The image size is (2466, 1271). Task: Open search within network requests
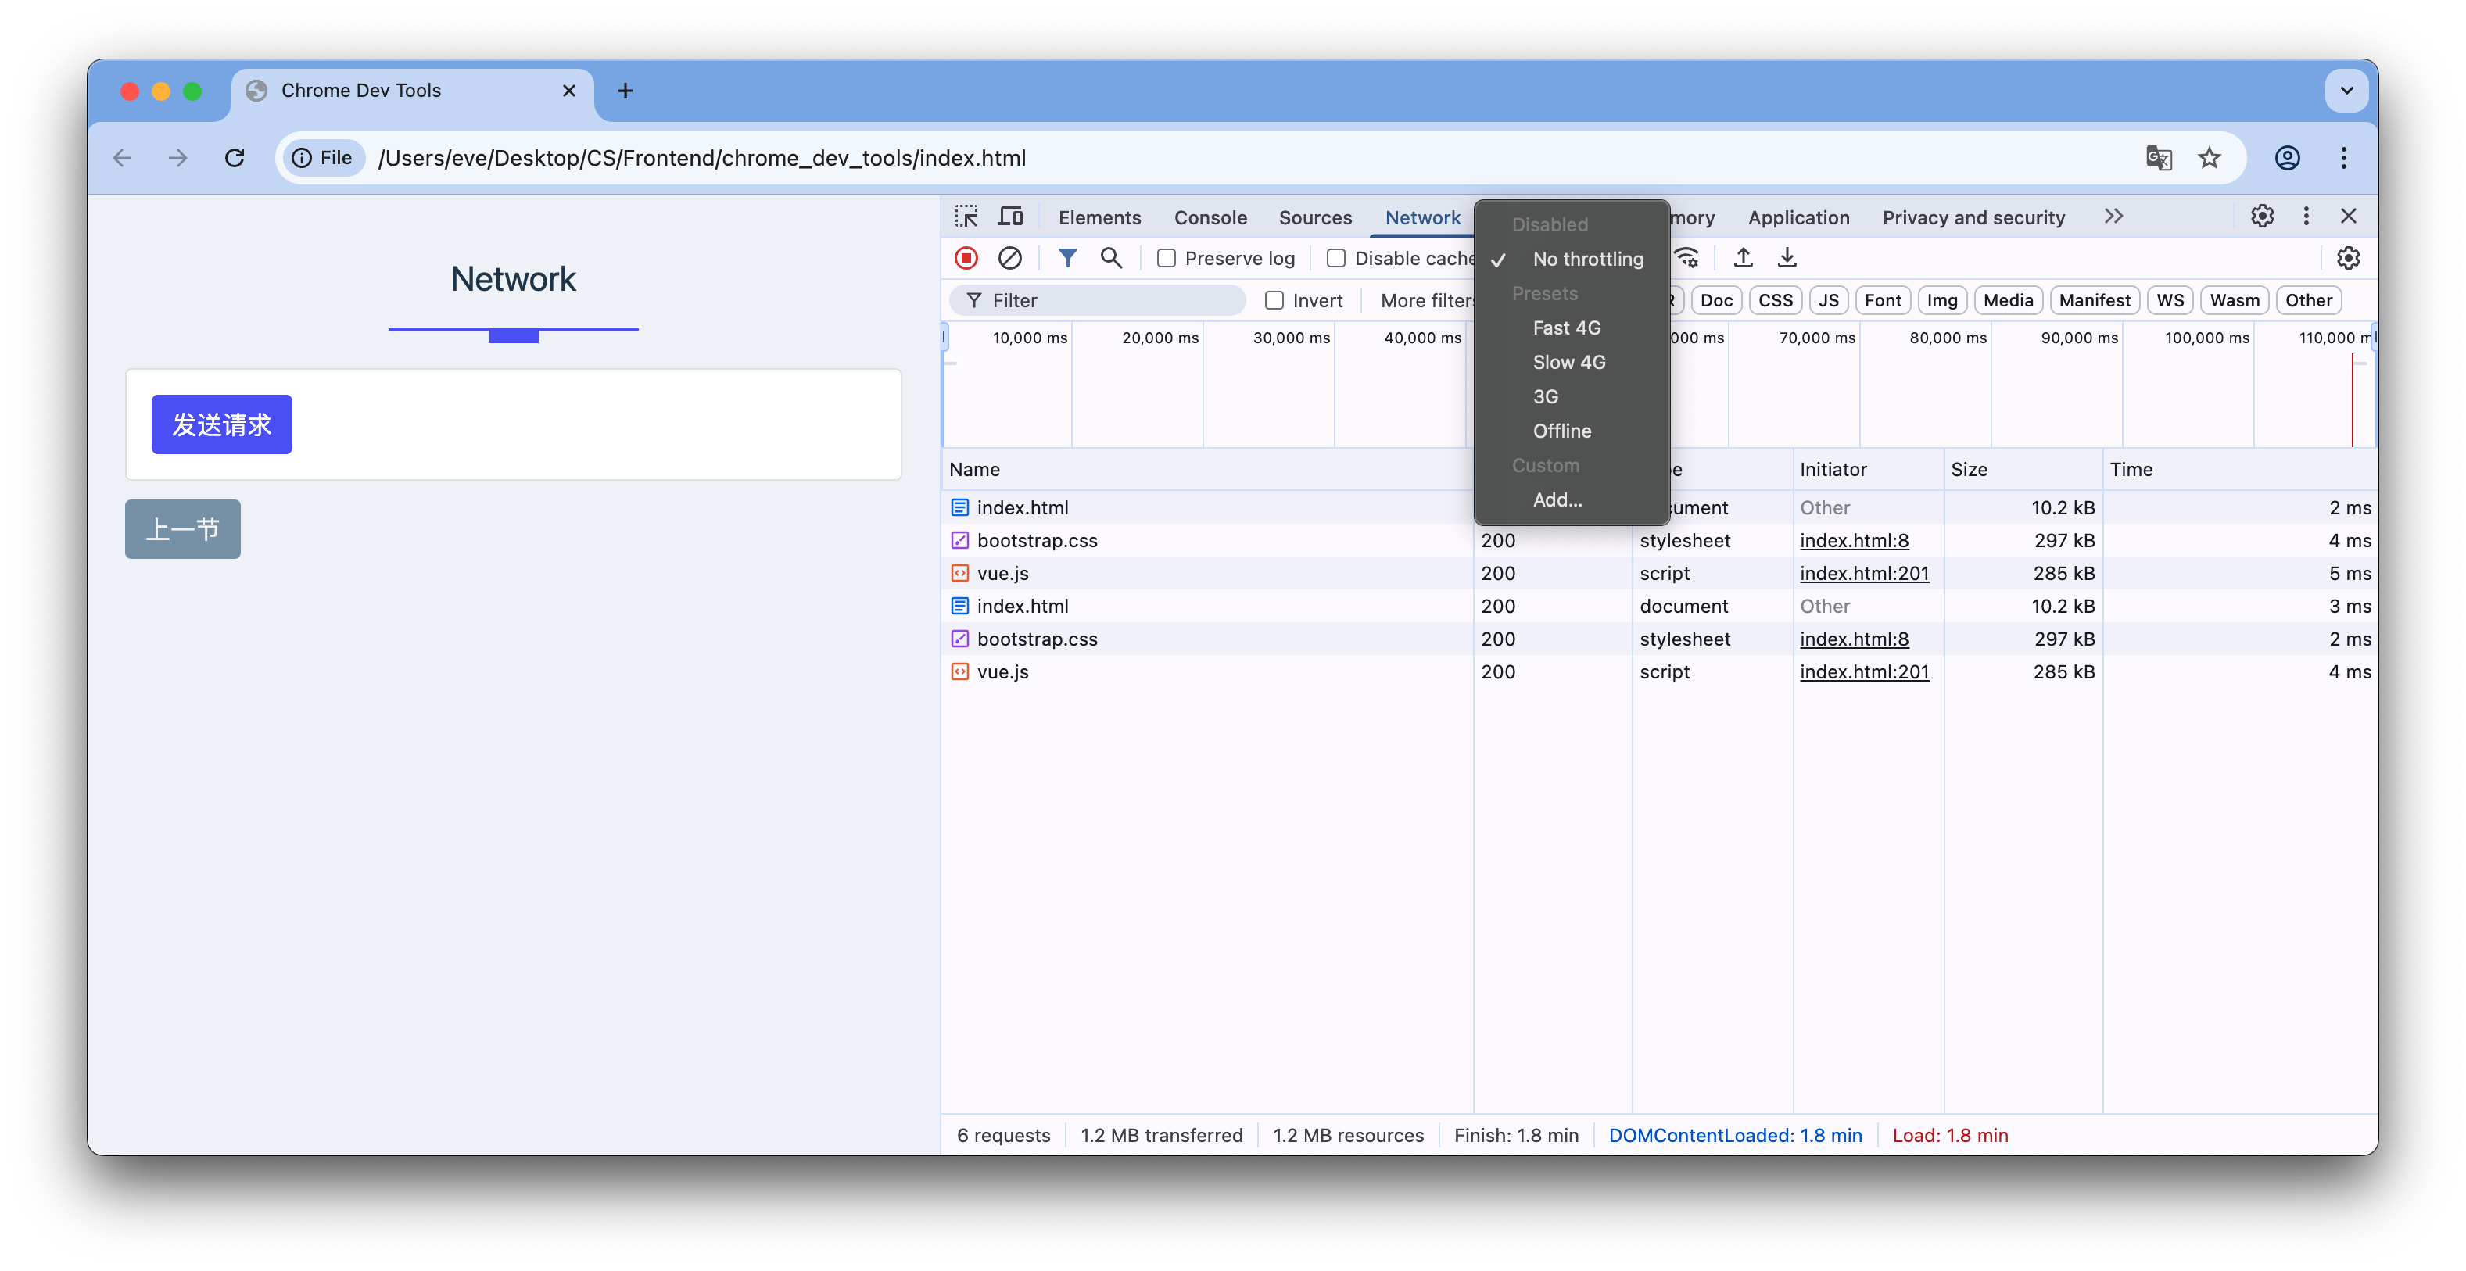pyautogui.click(x=1110, y=257)
